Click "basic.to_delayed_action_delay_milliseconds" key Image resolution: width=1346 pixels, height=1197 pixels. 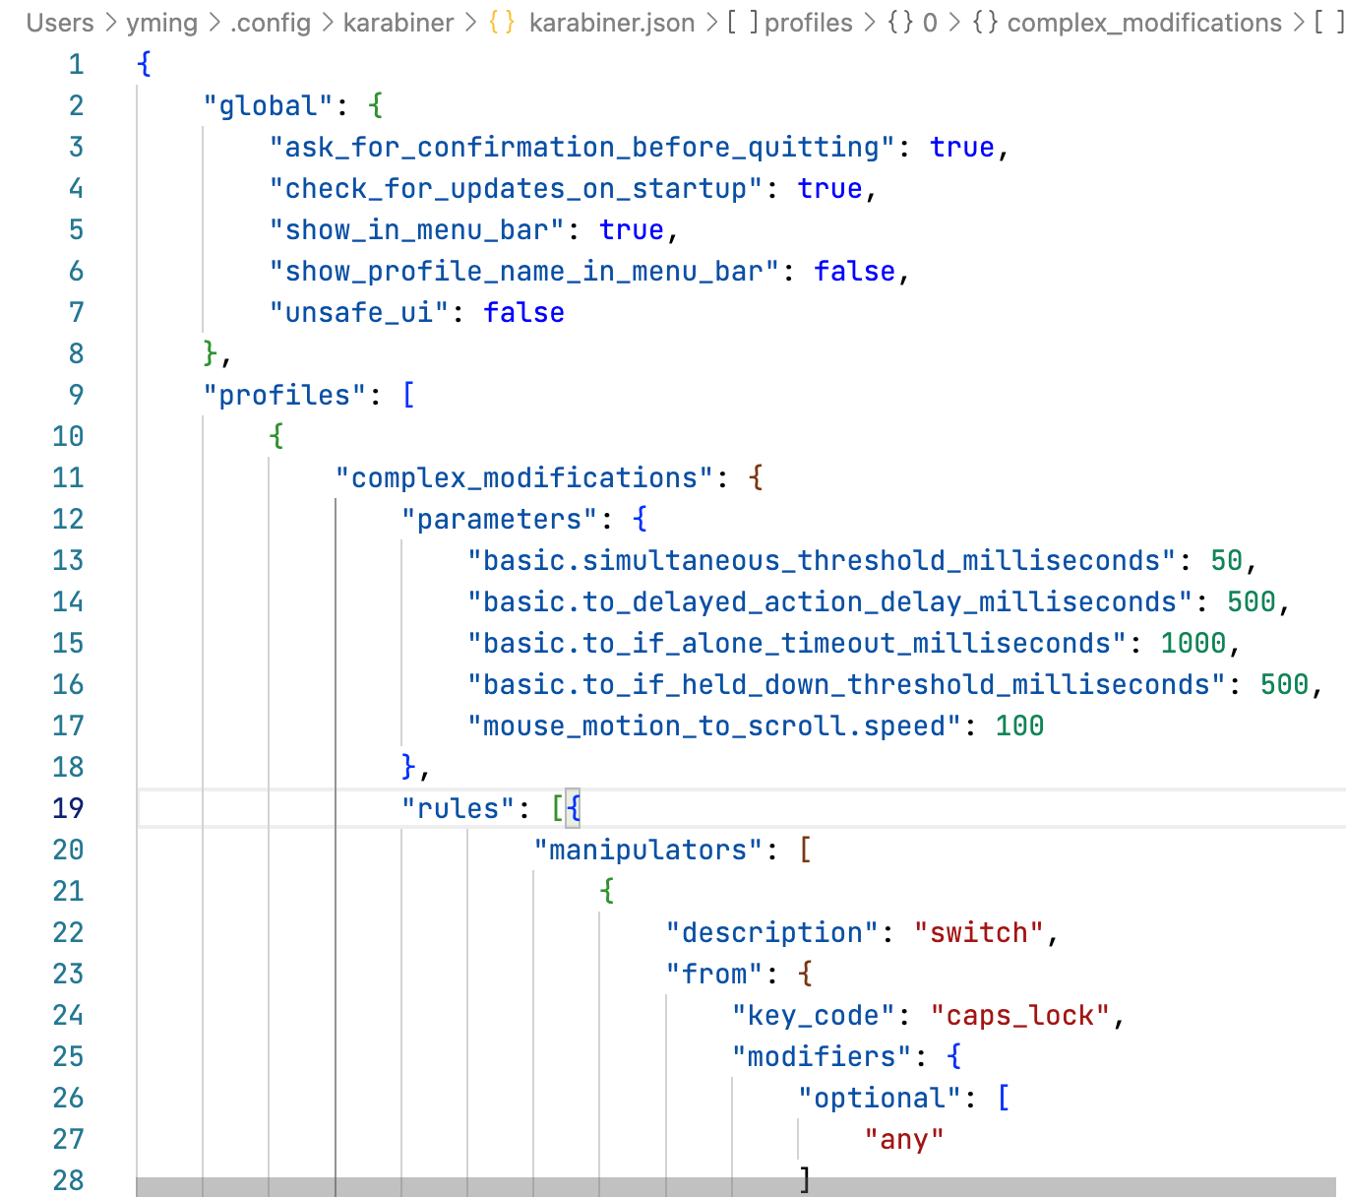point(830,601)
